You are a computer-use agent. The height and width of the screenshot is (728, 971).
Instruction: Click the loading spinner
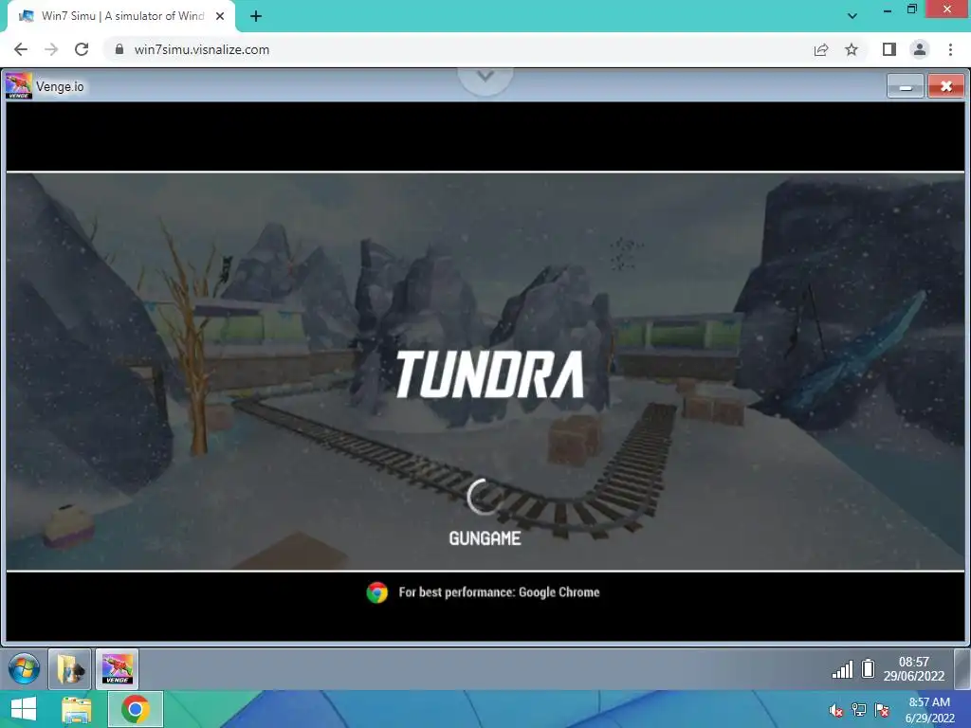pyautogui.click(x=484, y=497)
